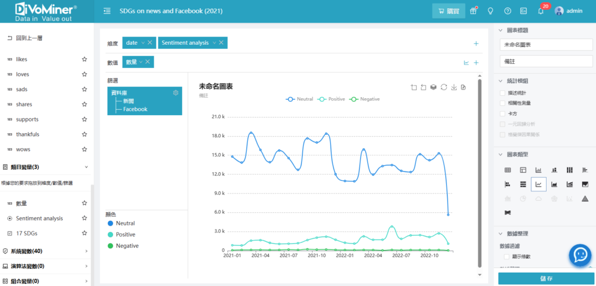Switch language with the En icon
Screen dimensions: 596x286
click(x=524, y=11)
